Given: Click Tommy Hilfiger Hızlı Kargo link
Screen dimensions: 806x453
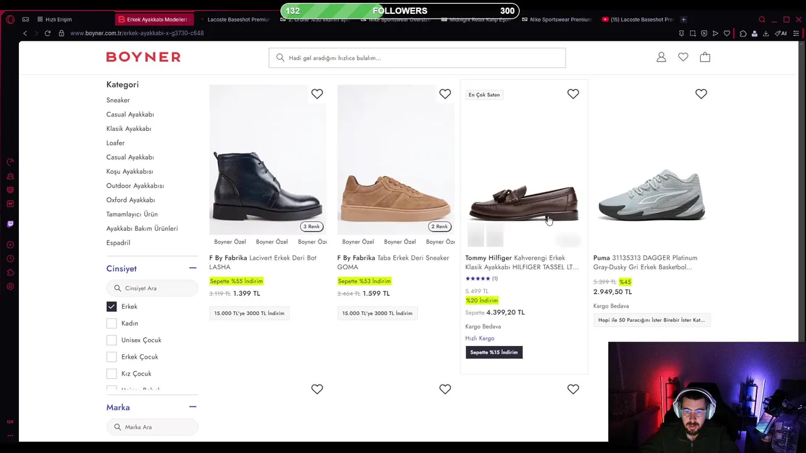Looking at the screenshot, I should (480, 338).
